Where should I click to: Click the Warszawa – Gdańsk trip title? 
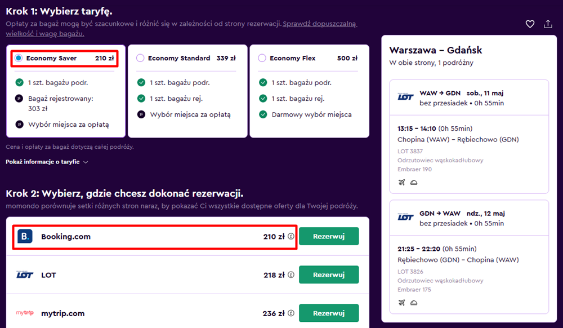tap(436, 50)
